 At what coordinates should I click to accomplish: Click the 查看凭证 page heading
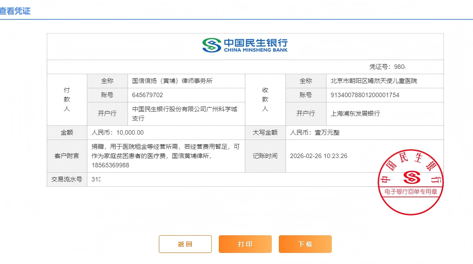click(15, 11)
